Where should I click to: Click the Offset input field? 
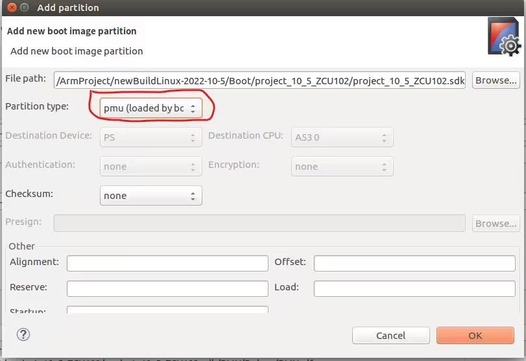[x=414, y=263]
